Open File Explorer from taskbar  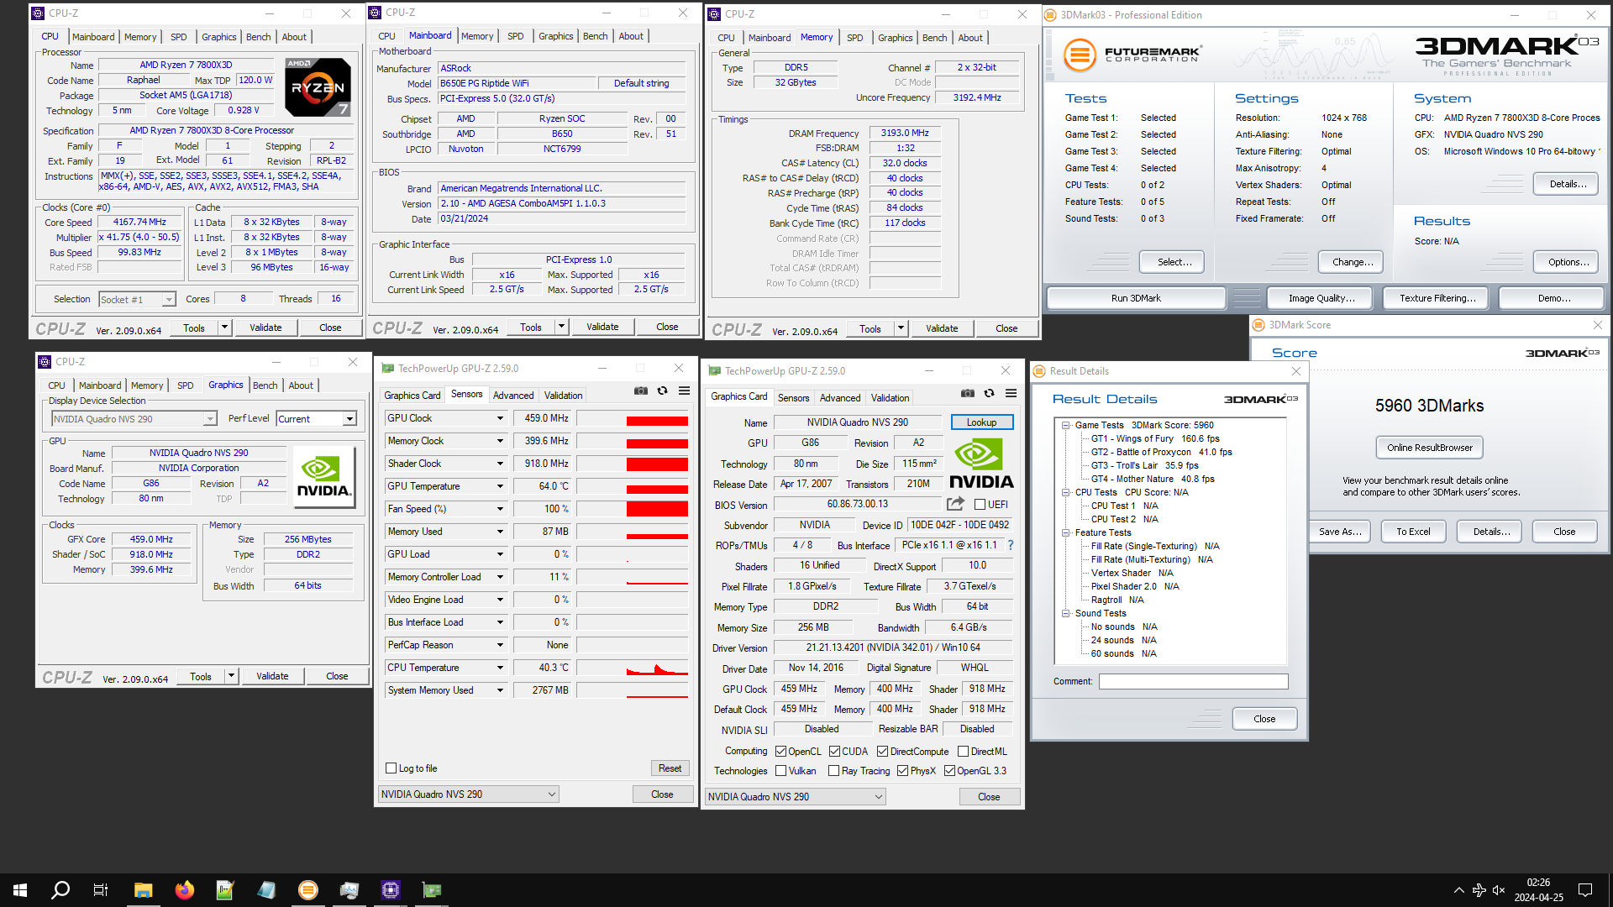(143, 890)
